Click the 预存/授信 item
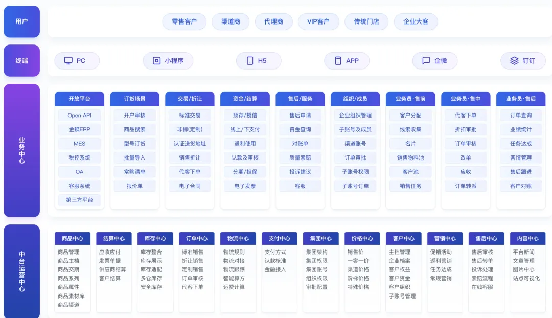Screen dimensions: 552x318 [245, 115]
